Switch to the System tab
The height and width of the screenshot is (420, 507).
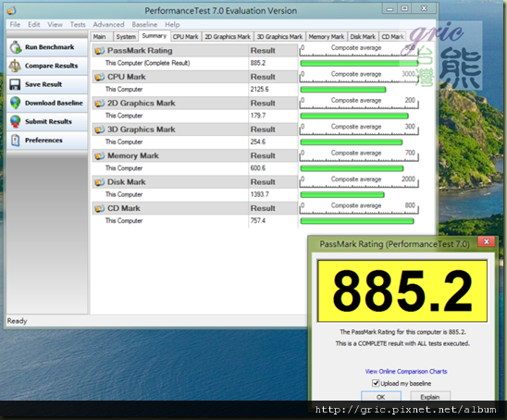click(126, 36)
